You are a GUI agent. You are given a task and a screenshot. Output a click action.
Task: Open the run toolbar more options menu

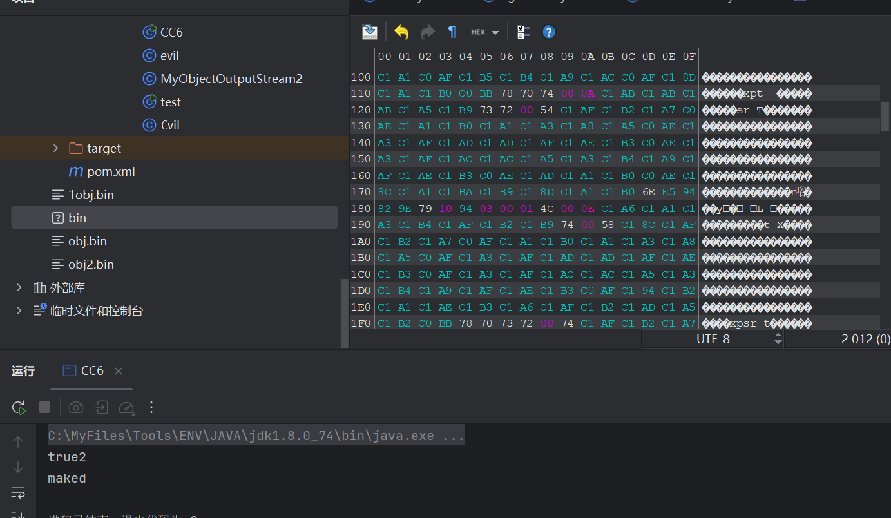[x=151, y=407]
